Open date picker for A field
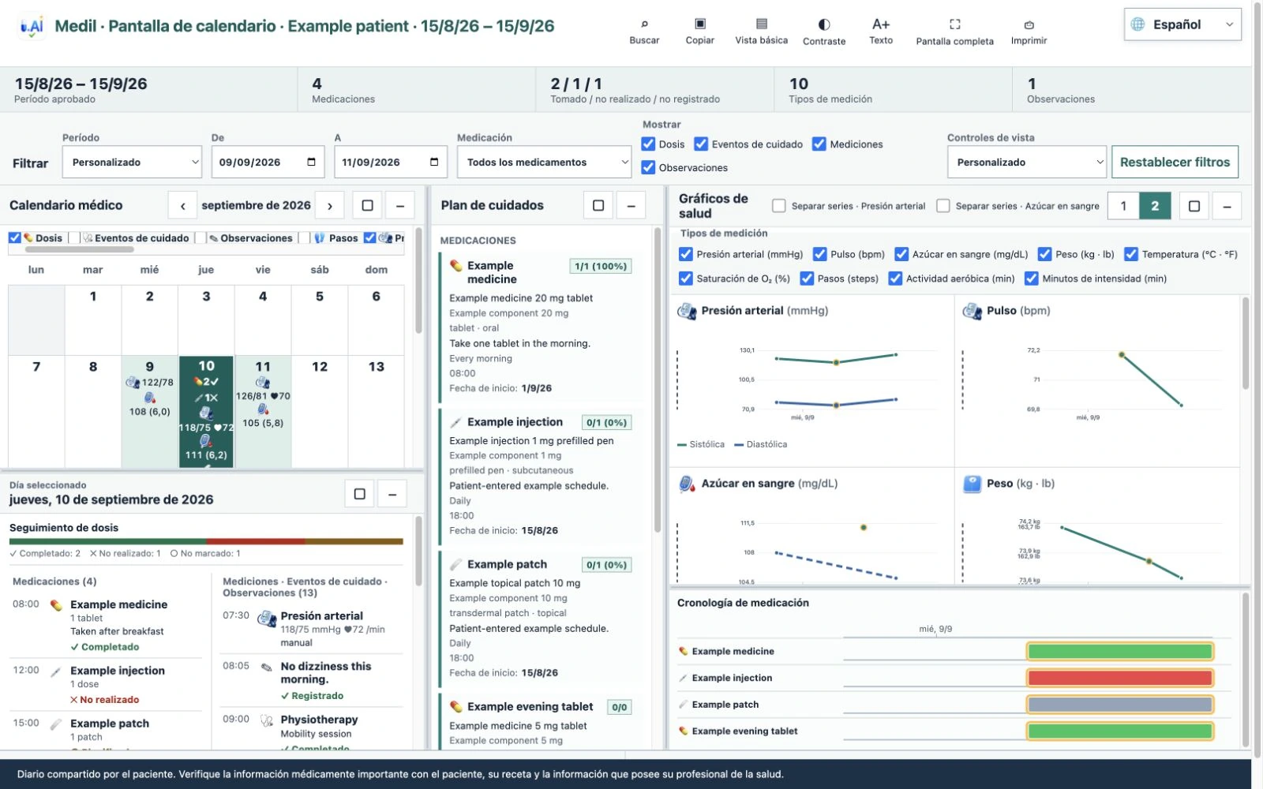Image resolution: width=1263 pixels, height=789 pixels. pyautogui.click(x=434, y=162)
